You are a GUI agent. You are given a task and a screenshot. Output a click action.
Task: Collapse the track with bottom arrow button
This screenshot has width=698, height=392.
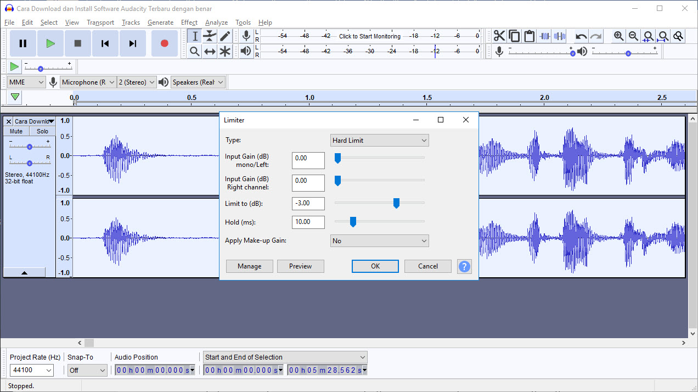(x=24, y=272)
